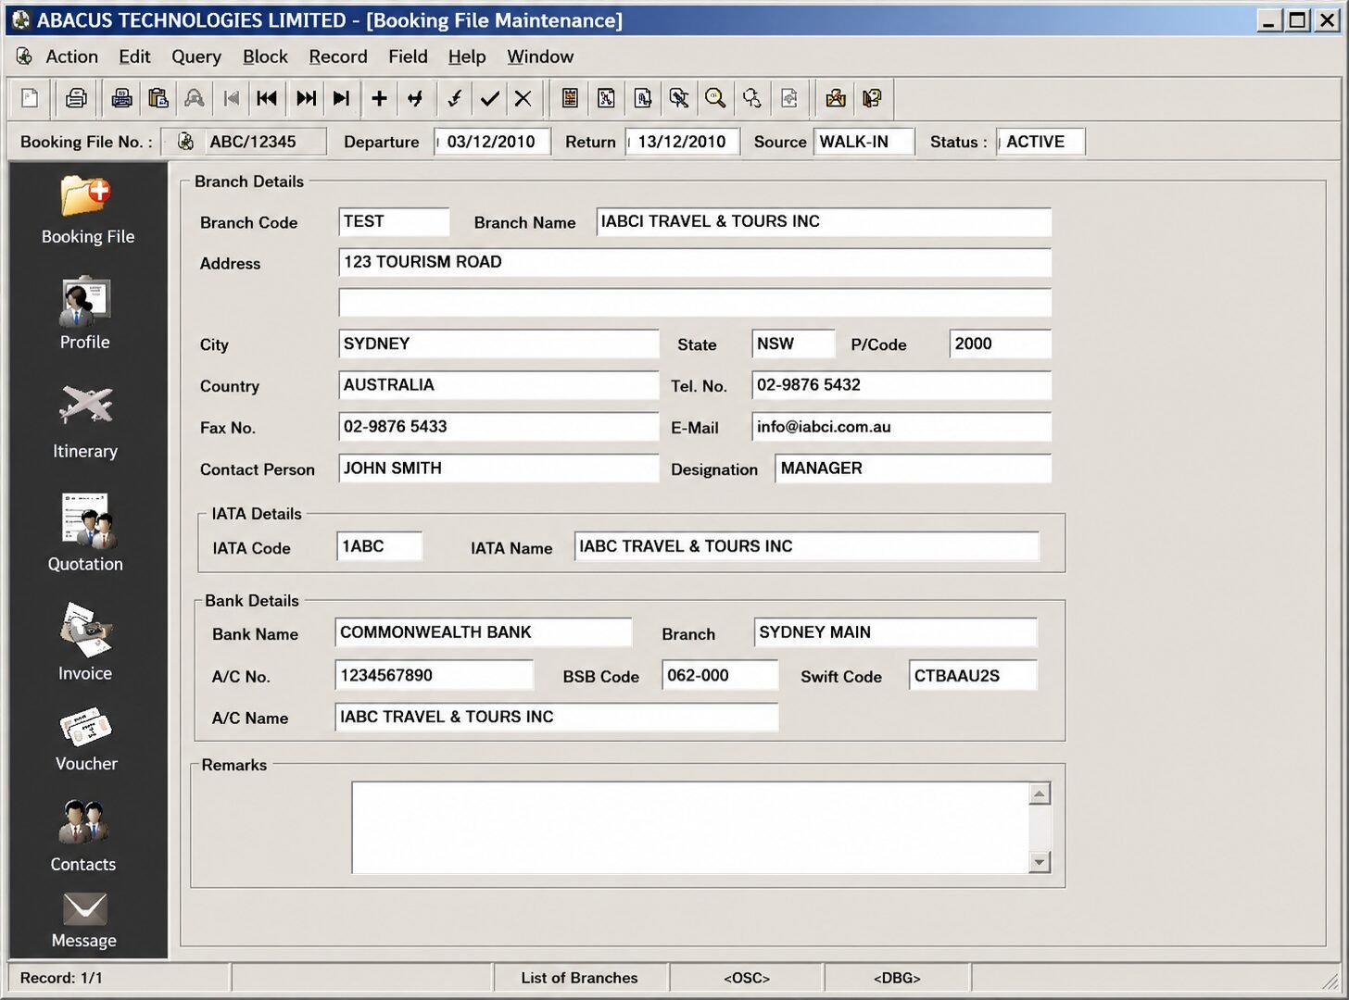This screenshot has width=1349, height=1000.
Task: Click the Source field showing WALK-IN
Action: [864, 142]
